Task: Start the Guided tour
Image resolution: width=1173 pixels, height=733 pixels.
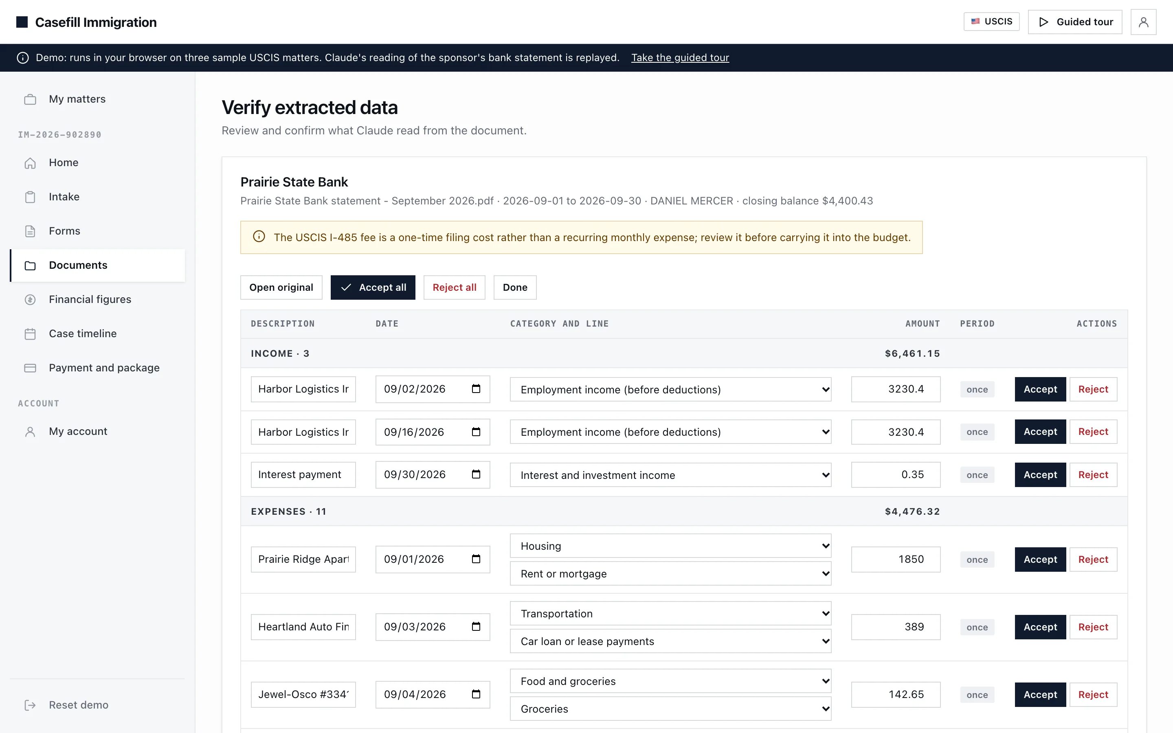Action: coord(1074,22)
